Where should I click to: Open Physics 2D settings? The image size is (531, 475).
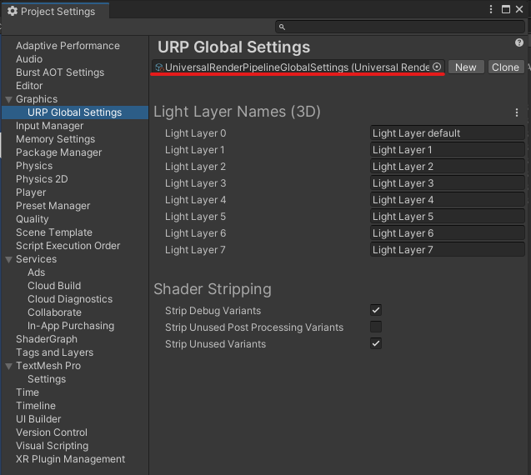[42, 179]
